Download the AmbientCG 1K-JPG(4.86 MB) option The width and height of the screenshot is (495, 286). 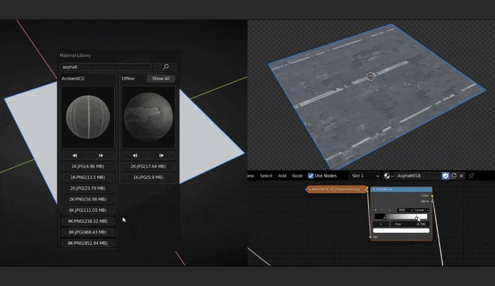[x=88, y=166]
